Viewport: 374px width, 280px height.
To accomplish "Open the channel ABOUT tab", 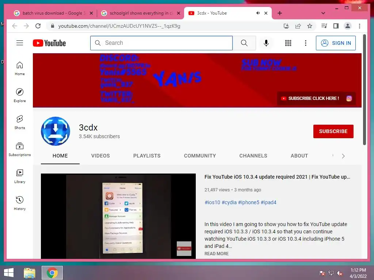I will (299, 156).
